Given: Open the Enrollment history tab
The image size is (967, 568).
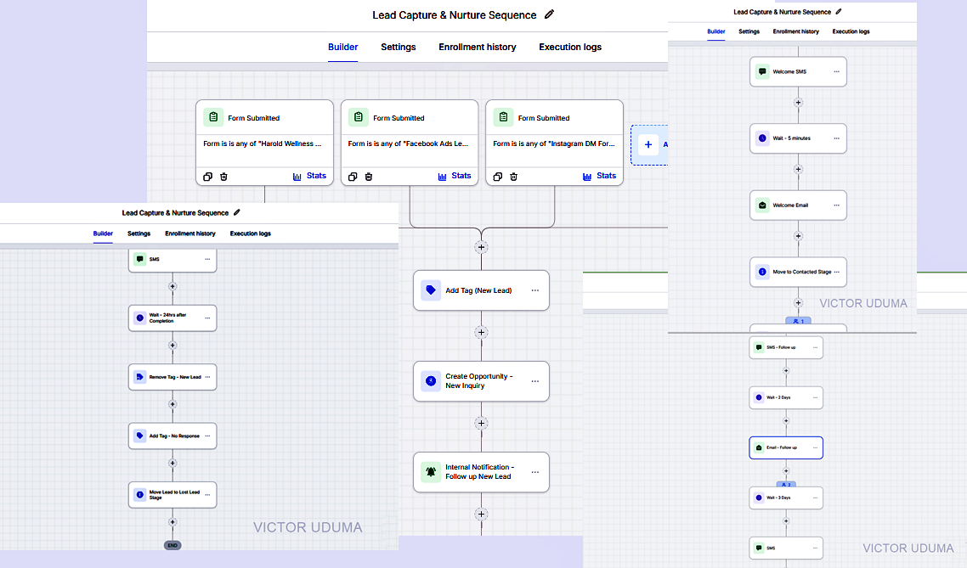Looking at the screenshot, I should [478, 47].
